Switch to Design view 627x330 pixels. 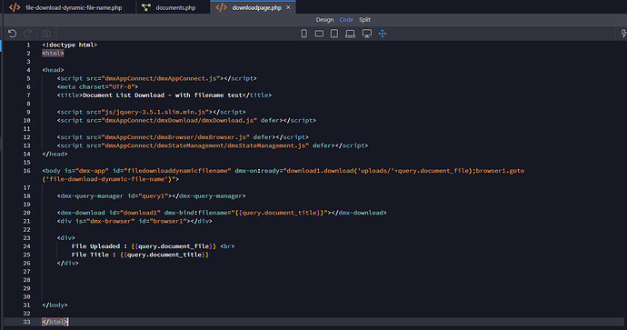(x=324, y=20)
